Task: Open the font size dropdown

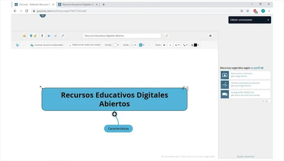Action: 185,45
